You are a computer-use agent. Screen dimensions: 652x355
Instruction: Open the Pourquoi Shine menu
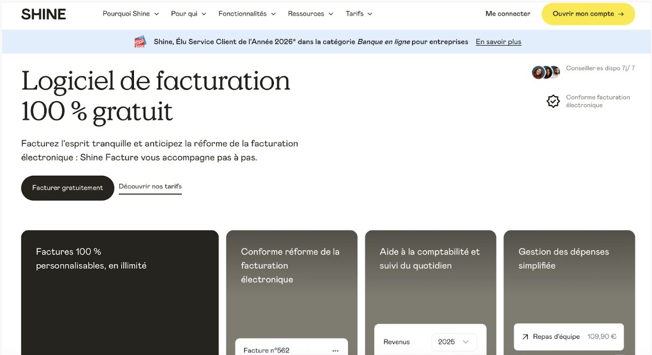[x=126, y=14]
